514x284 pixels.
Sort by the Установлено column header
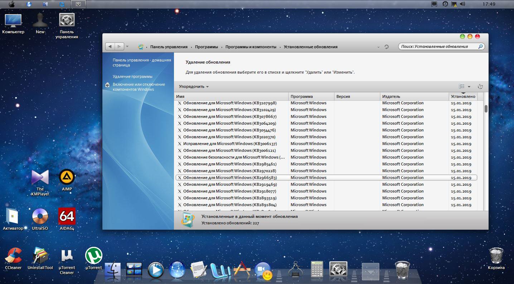463,96
